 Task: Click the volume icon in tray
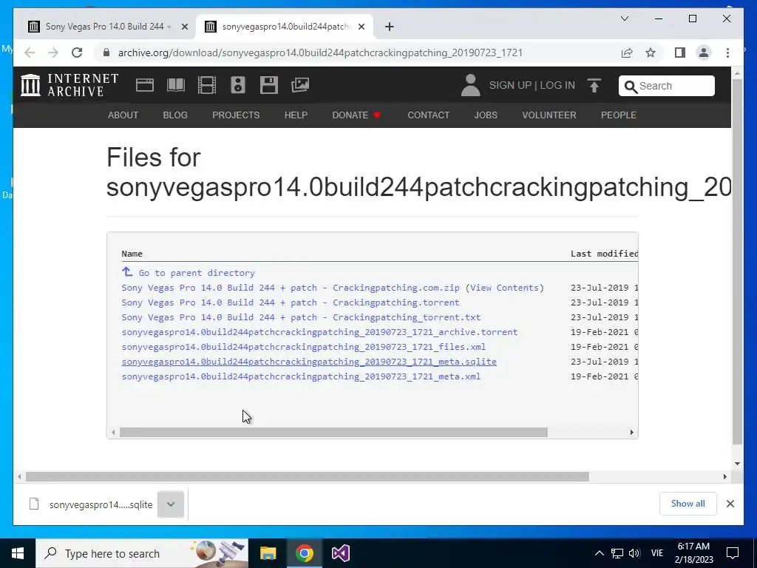pos(634,553)
